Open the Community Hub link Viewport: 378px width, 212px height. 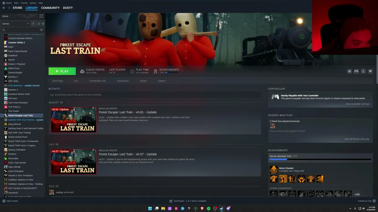97,81
